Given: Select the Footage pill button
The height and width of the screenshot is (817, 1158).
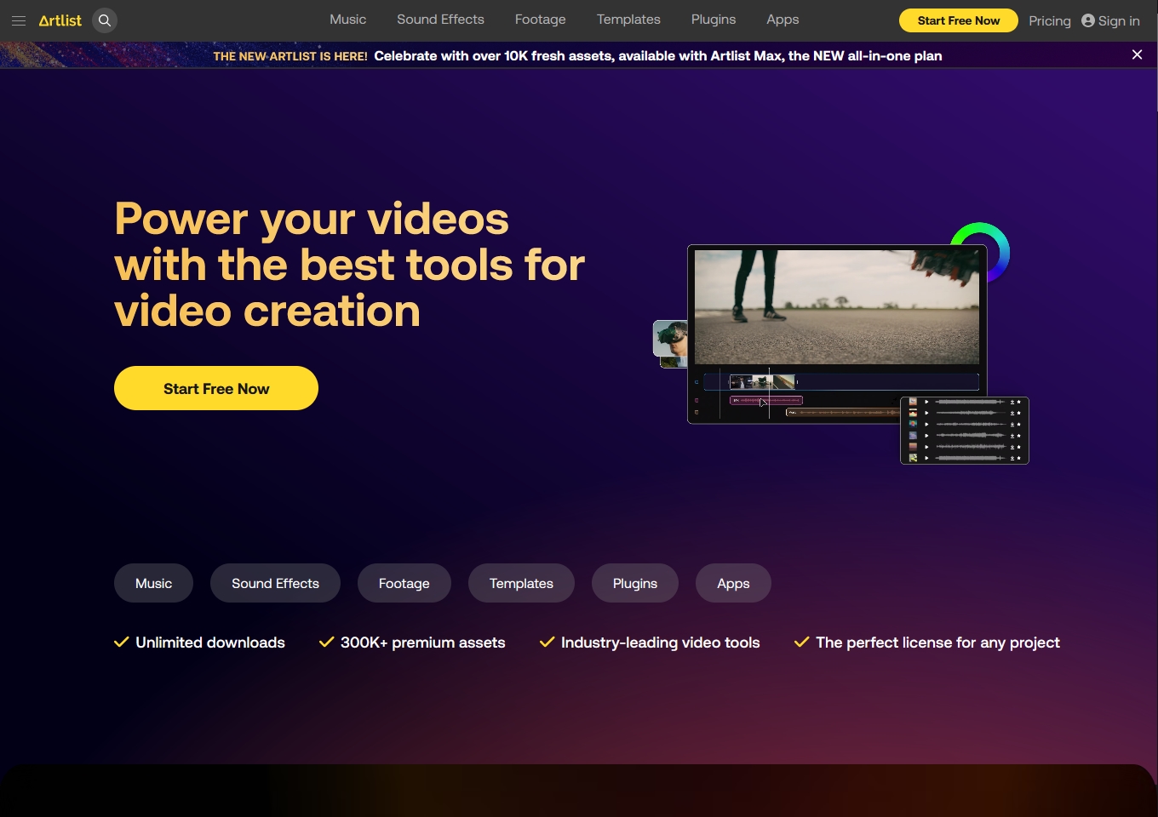Looking at the screenshot, I should pos(404,583).
